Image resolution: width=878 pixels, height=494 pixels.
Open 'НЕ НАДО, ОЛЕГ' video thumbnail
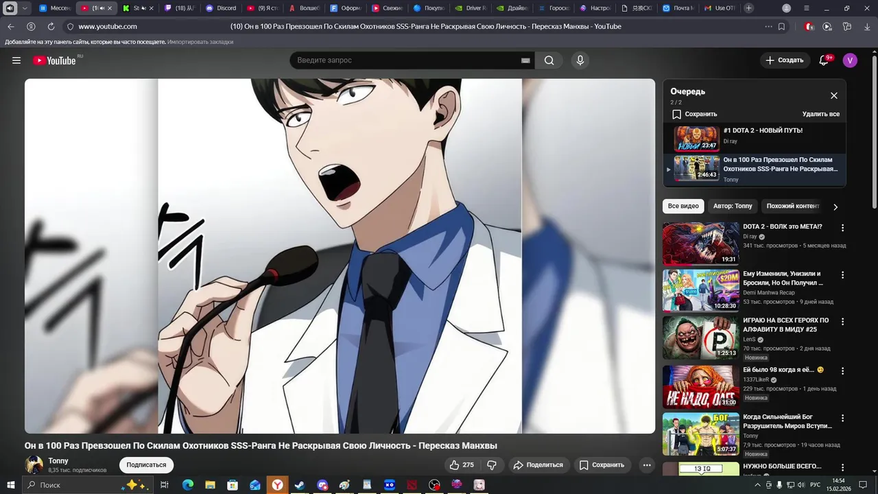click(x=700, y=387)
